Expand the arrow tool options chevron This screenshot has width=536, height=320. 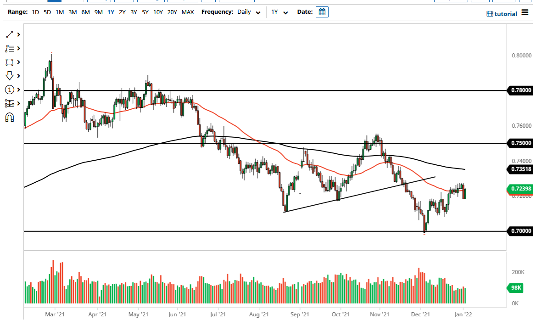coord(17,76)
